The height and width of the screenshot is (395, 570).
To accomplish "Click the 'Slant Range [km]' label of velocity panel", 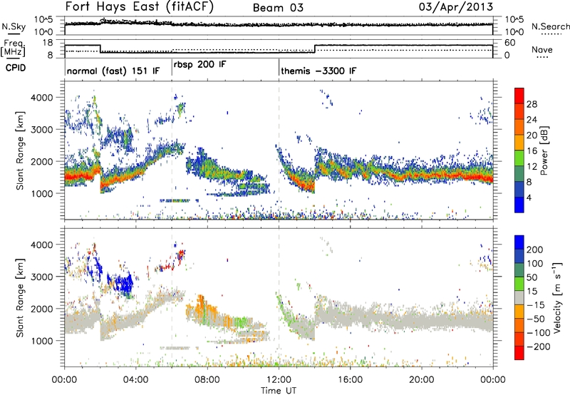I will (20, 297).
